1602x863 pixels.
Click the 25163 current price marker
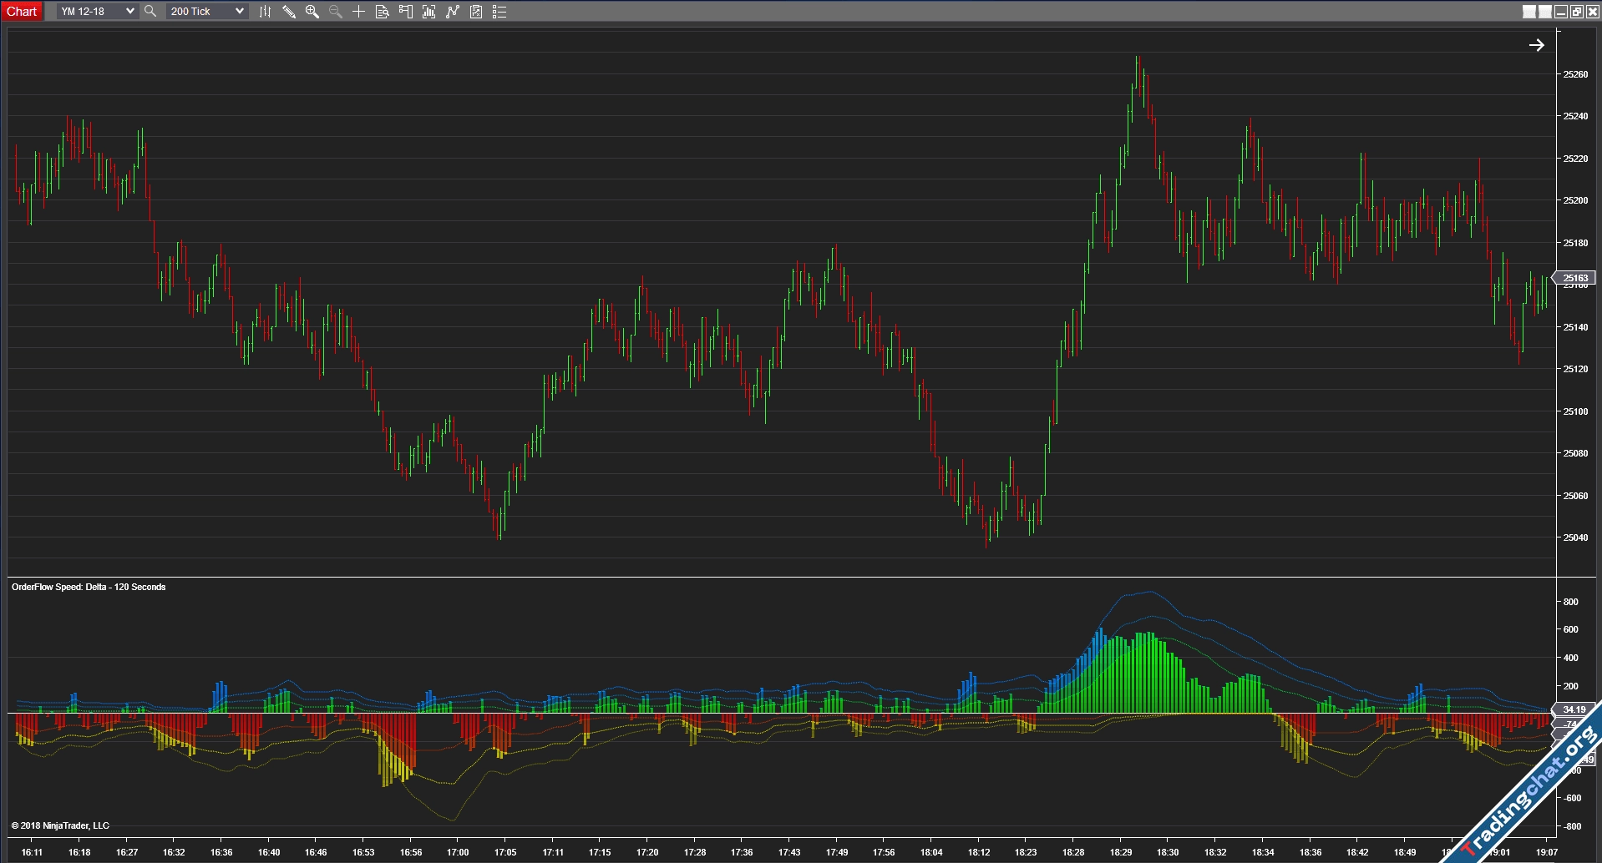[x=1574, y=278]
